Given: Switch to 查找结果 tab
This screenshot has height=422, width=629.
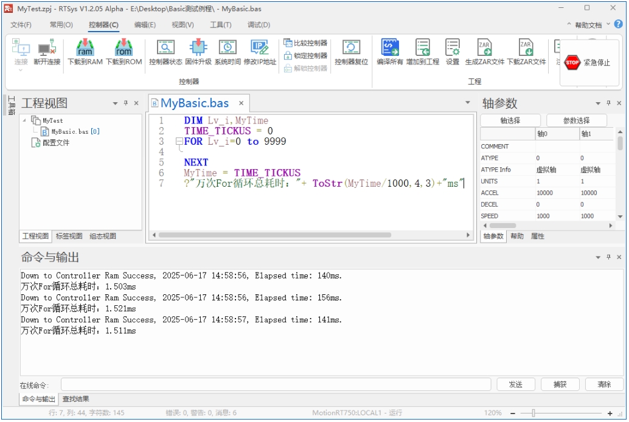Looking at the screenshot, I should (x=76, y=399).
